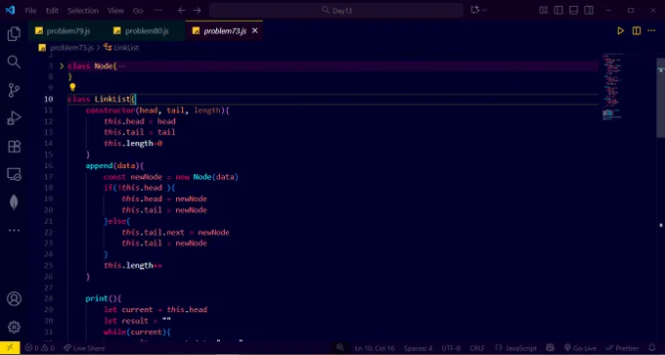Open the notifications bell

[x=652, y=348]
